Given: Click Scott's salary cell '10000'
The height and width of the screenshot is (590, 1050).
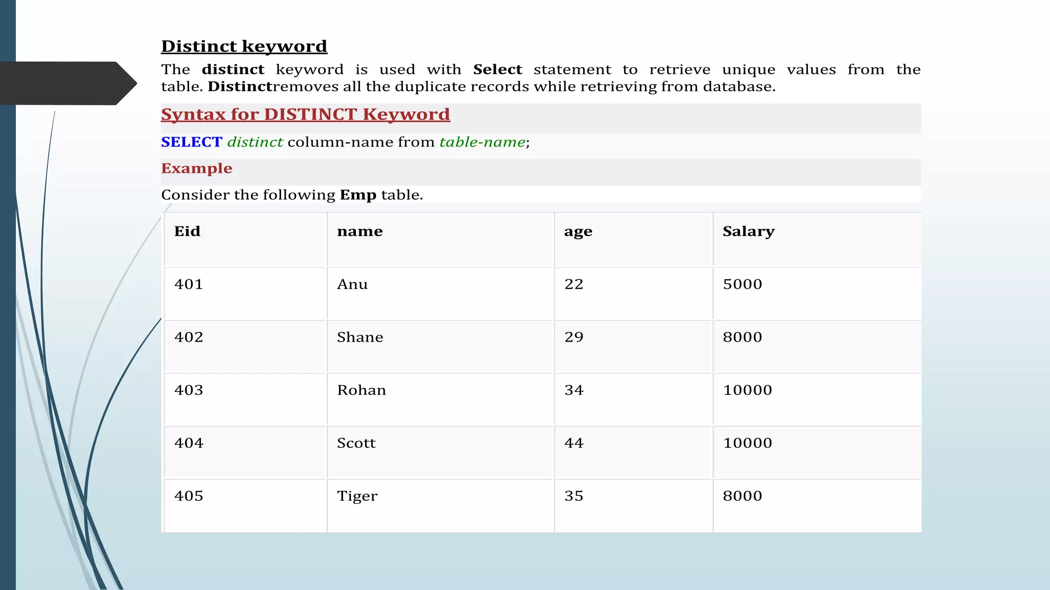Looking at the screenshot, I should tap(818, 453).
